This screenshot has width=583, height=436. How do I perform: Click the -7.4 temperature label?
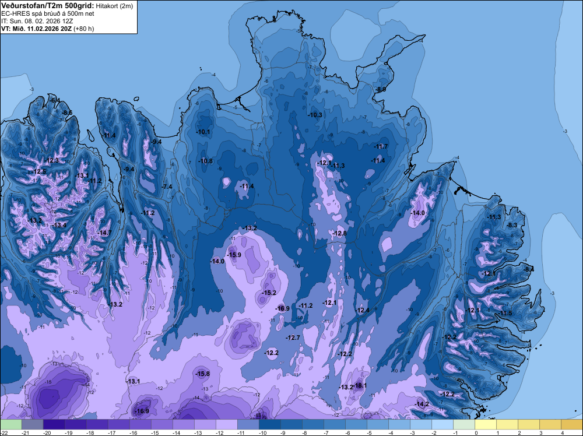pyautogui.click(x=167, y=186)
